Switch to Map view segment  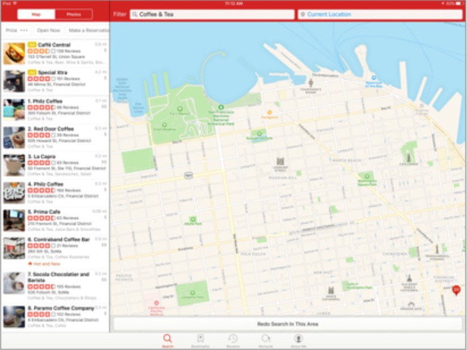(x=36, y=14)
